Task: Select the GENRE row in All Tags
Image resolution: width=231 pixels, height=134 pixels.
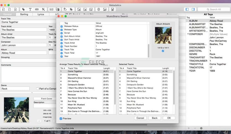Action: (x=208, y=54)
